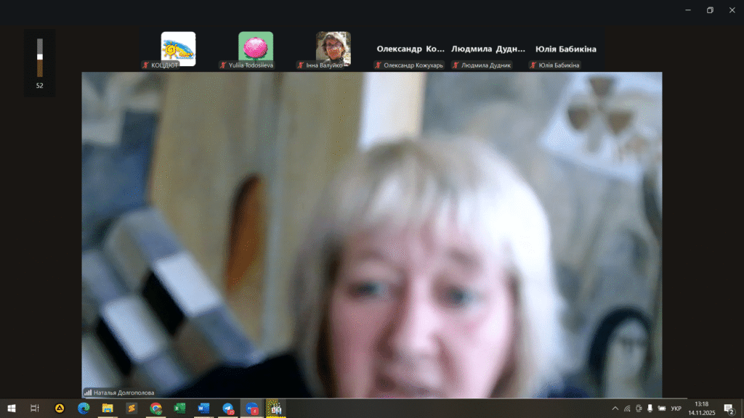Screen dimensions: 744x418
Task: Click the signal strength icon beside Наталья Долгополова
Action: [x=88, y=393]
